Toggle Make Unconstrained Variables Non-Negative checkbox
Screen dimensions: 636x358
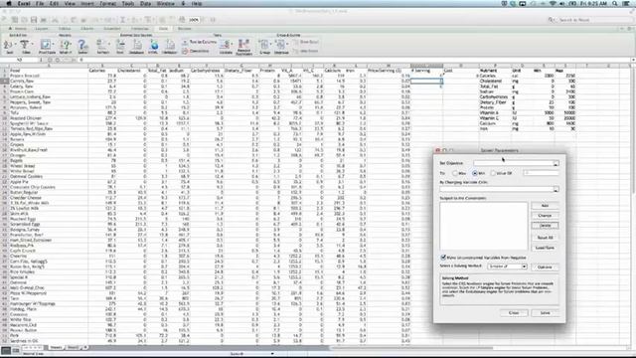[443, 258]
